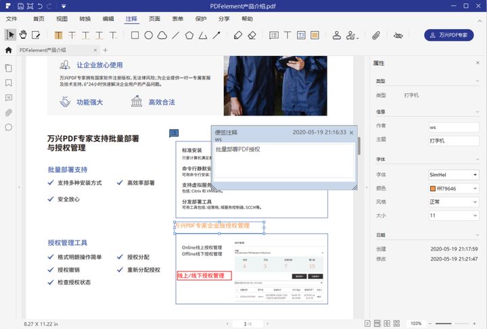This screenshot has height=329, width=487.
Task: Collapse the ribbon toolbar chevron
Action: 480,21
